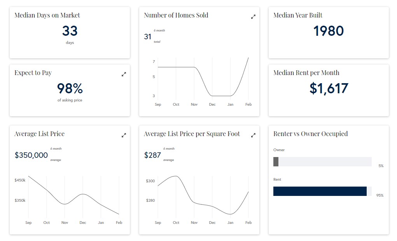Click the Owner occupancy bar
This screenshot has width=397, height=241.
pos(276,162)
